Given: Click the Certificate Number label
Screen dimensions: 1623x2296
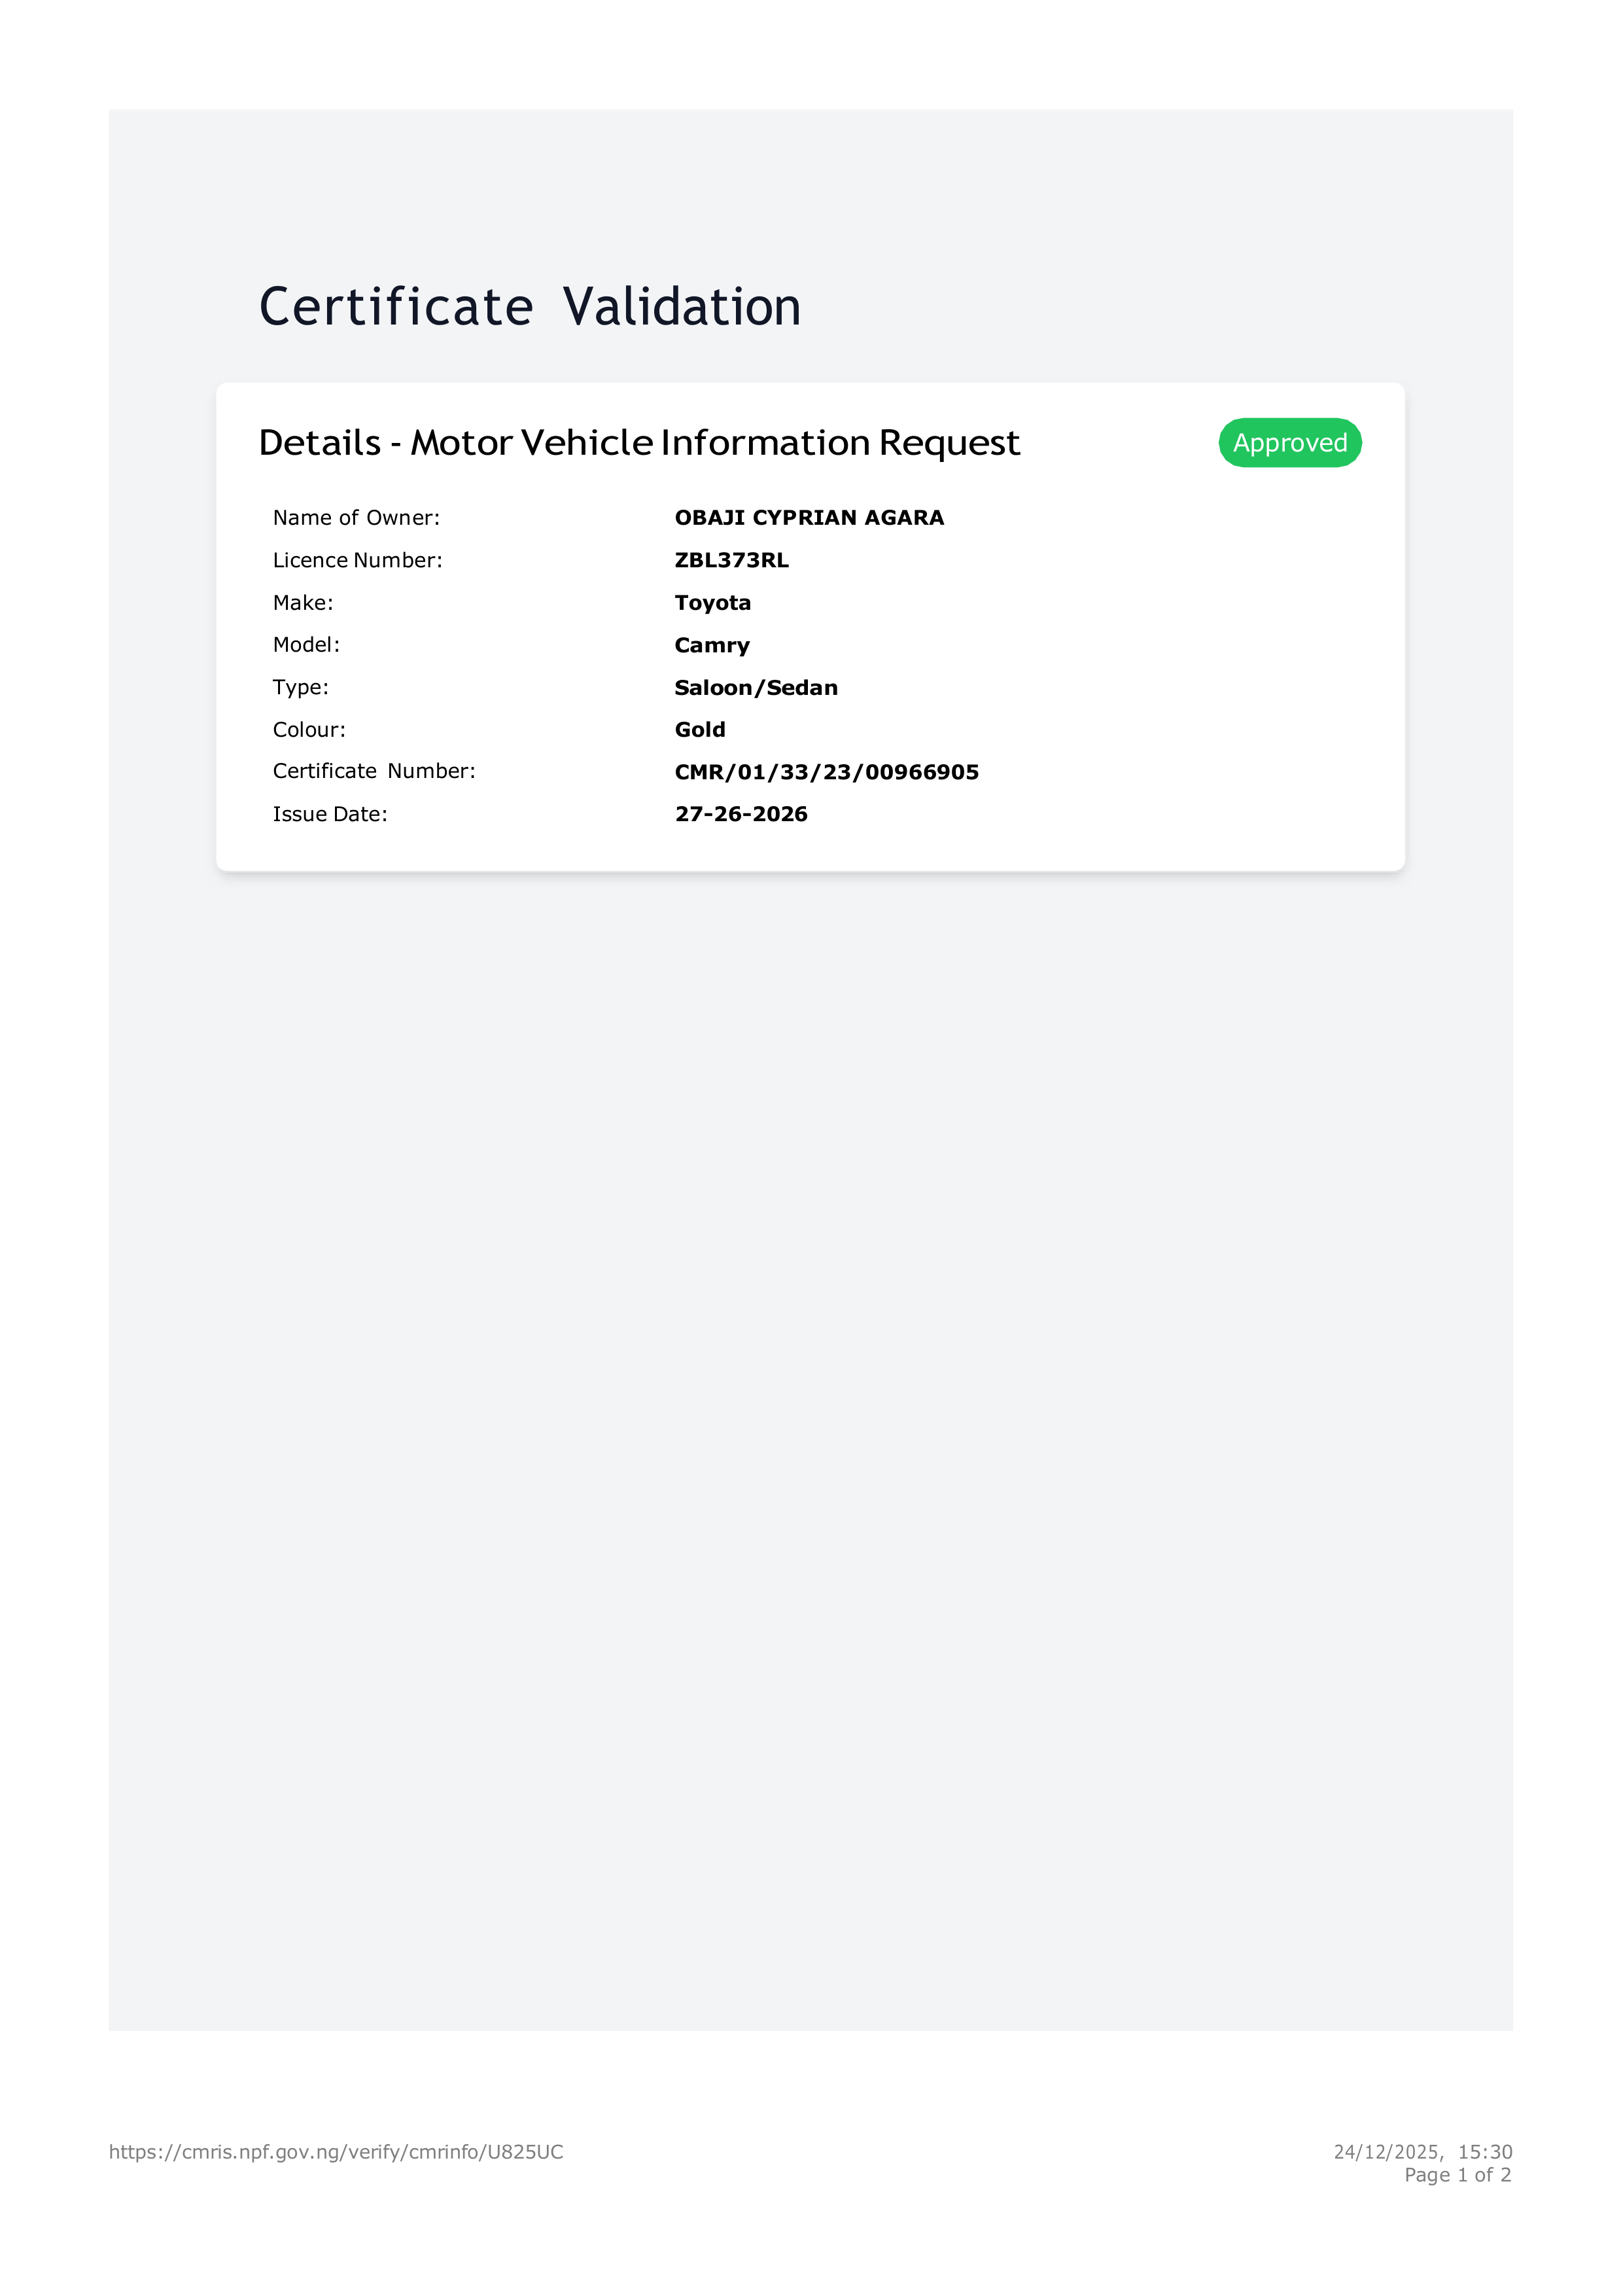Looking at the screenshot, I should (374, 771).
